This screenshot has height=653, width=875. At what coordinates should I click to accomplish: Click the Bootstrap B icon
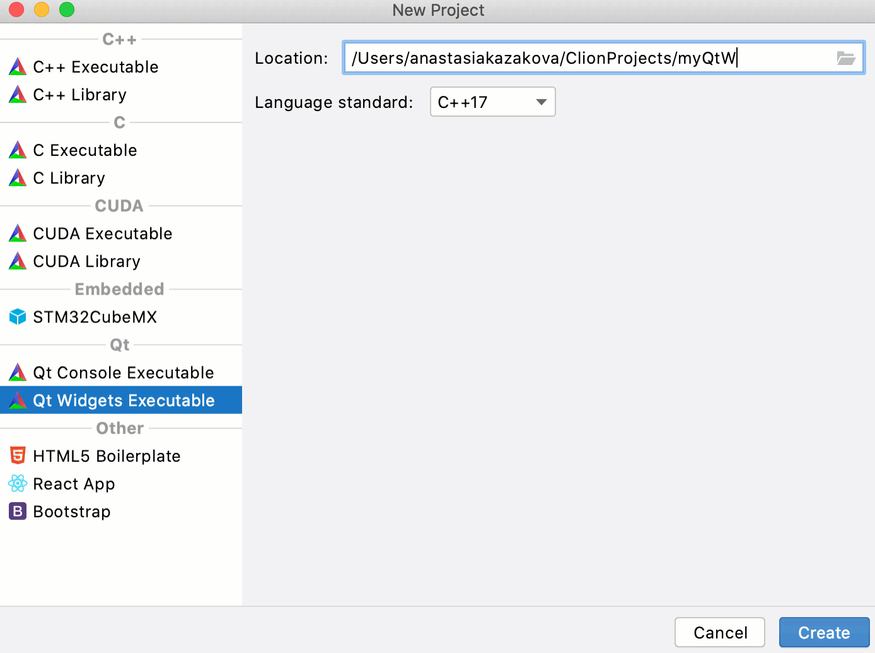click(x=18, y=511)
